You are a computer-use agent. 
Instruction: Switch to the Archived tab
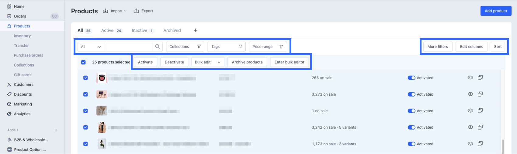point(172,31)
